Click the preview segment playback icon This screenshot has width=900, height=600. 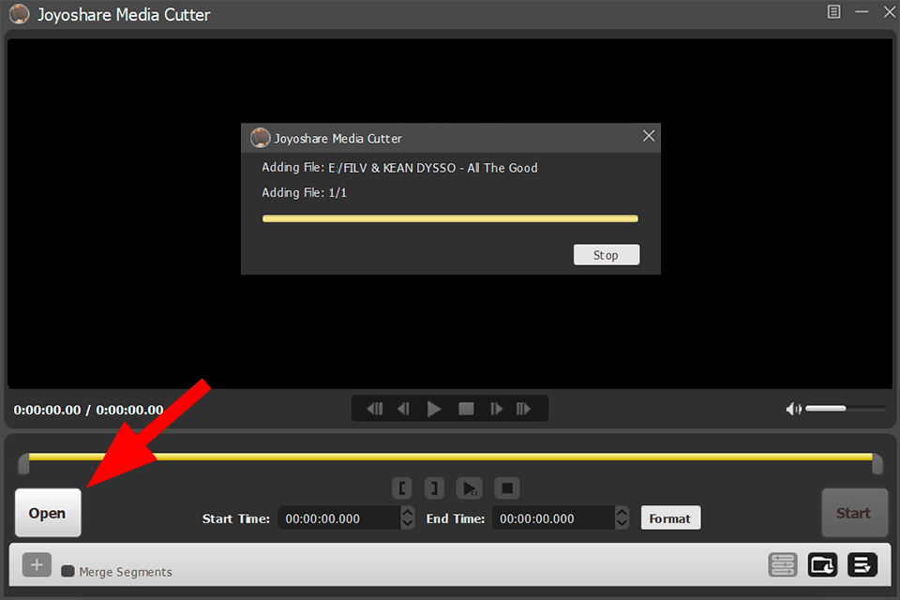pos(469,487)
